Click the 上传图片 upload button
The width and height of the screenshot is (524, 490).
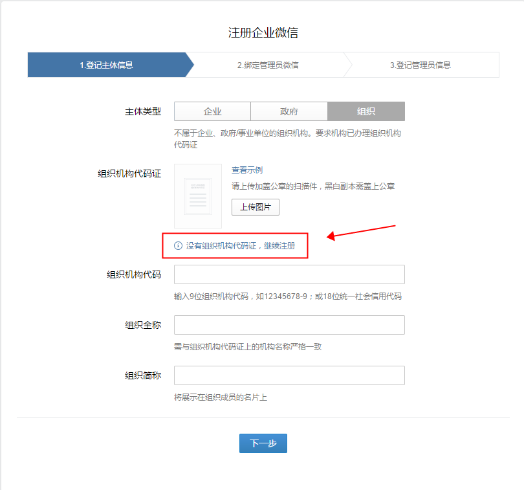coord(256,207)
